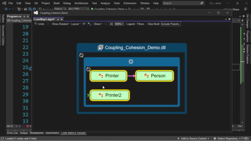Click the class icon on Printer node

[101, 76]
